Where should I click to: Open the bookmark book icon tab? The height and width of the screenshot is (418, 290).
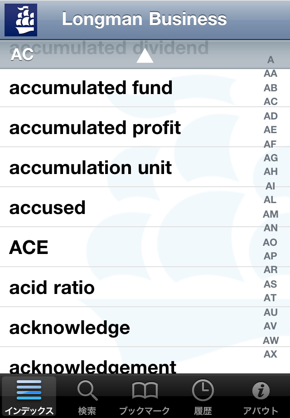coord(145,396)
